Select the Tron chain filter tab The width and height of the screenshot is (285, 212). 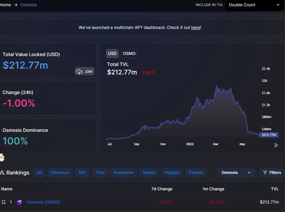[x=100, y=173]
